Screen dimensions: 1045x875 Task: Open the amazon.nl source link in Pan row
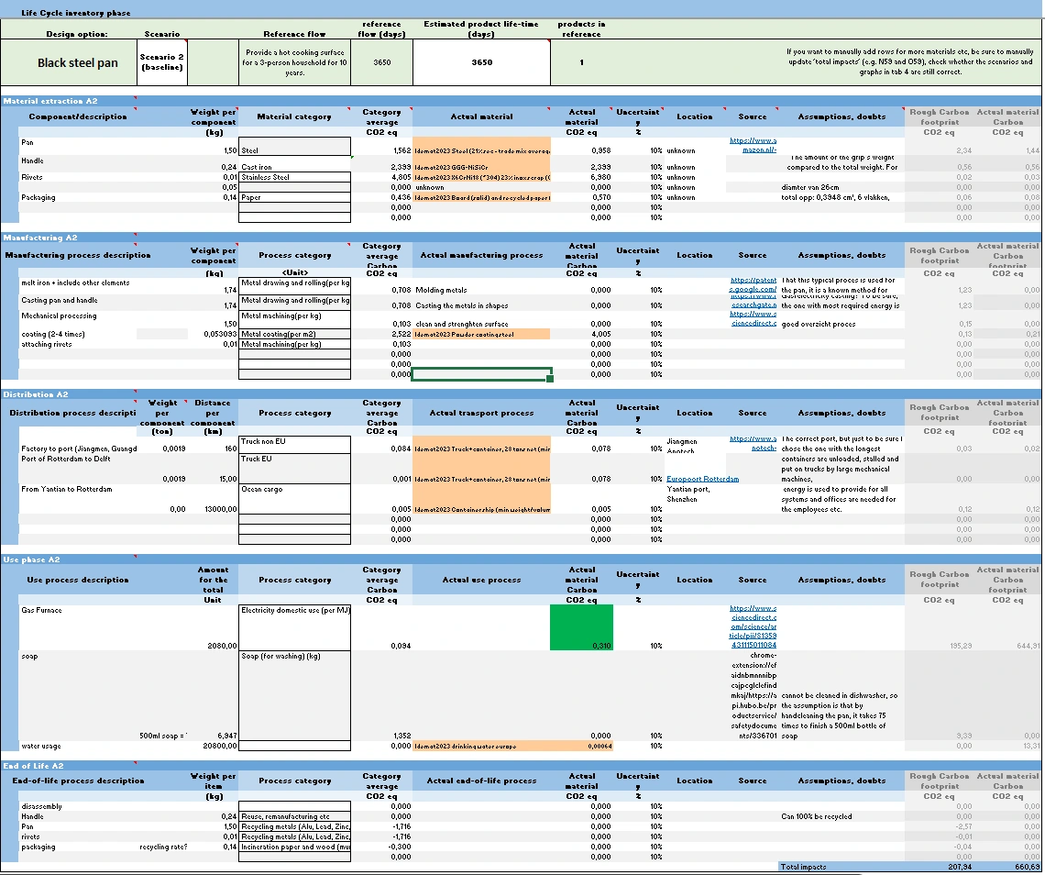tap(753, 146)
